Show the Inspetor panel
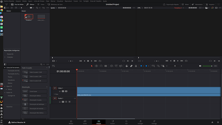Viewport: 222px width, 125px height. point(210,5)
